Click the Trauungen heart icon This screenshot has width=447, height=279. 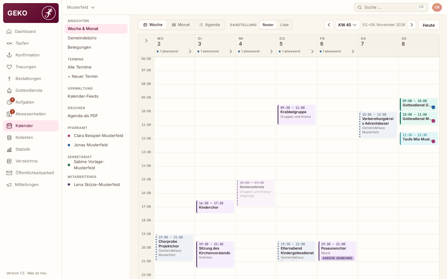click(x=9, y=67)
